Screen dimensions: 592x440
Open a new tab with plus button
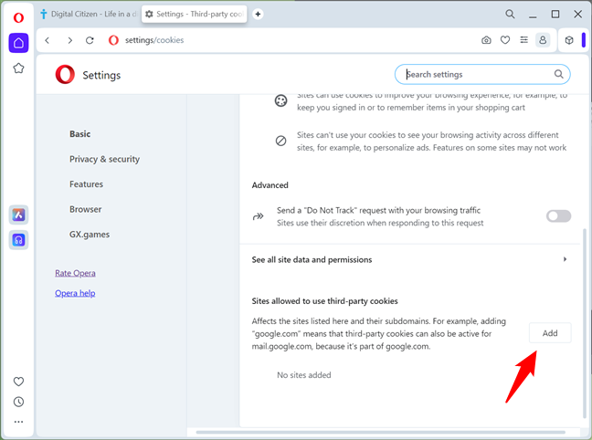(x=258, y=14)
